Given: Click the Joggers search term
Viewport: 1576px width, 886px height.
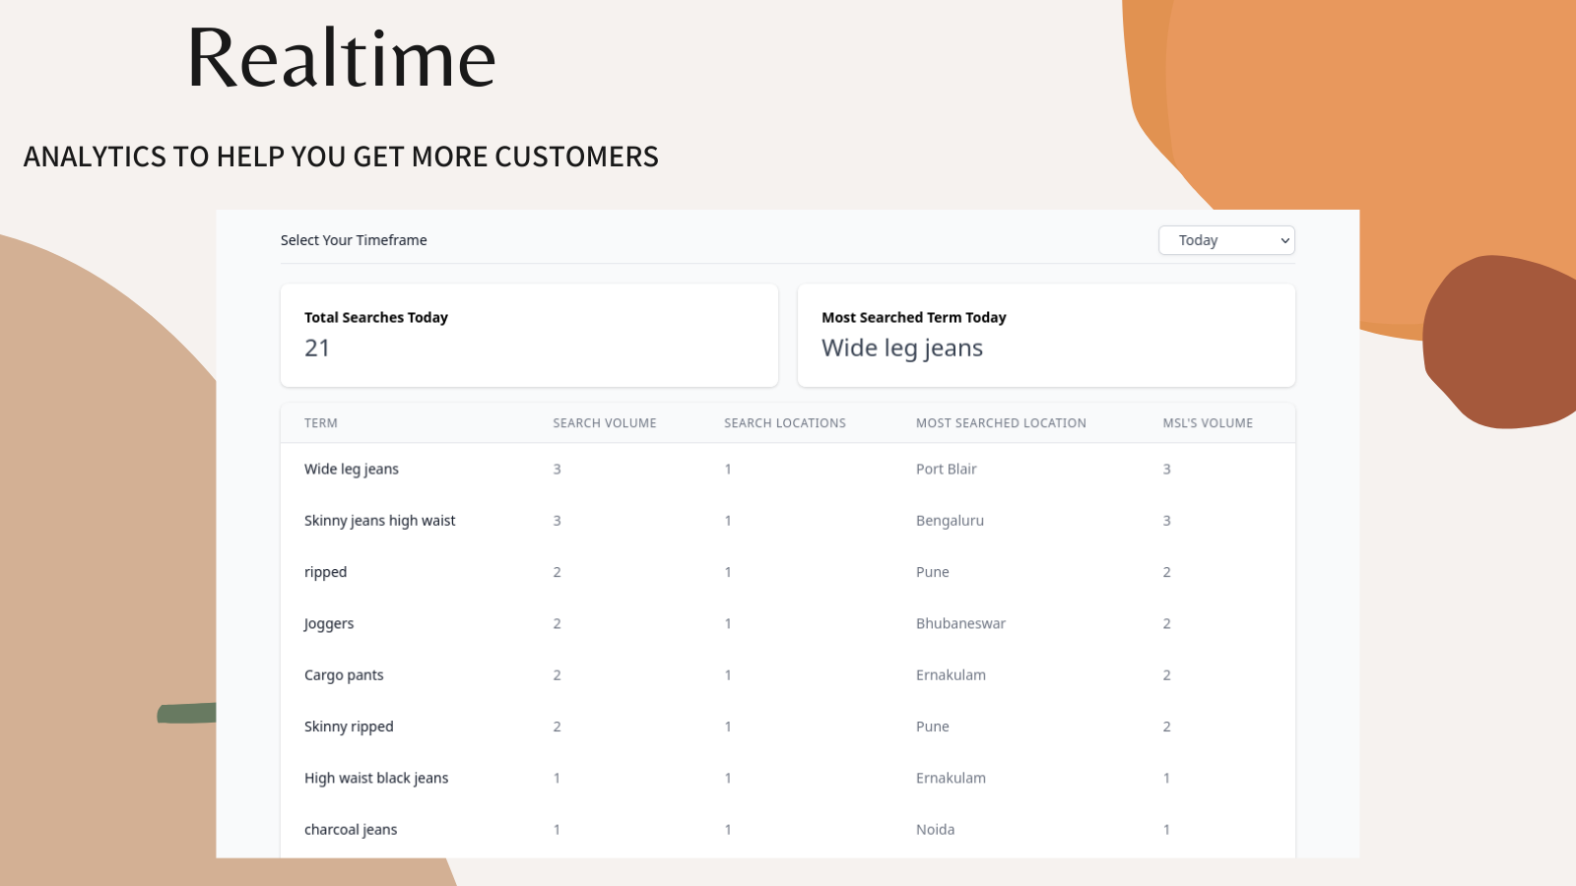Looking at the screenshot, I should (x=329, y=624).
